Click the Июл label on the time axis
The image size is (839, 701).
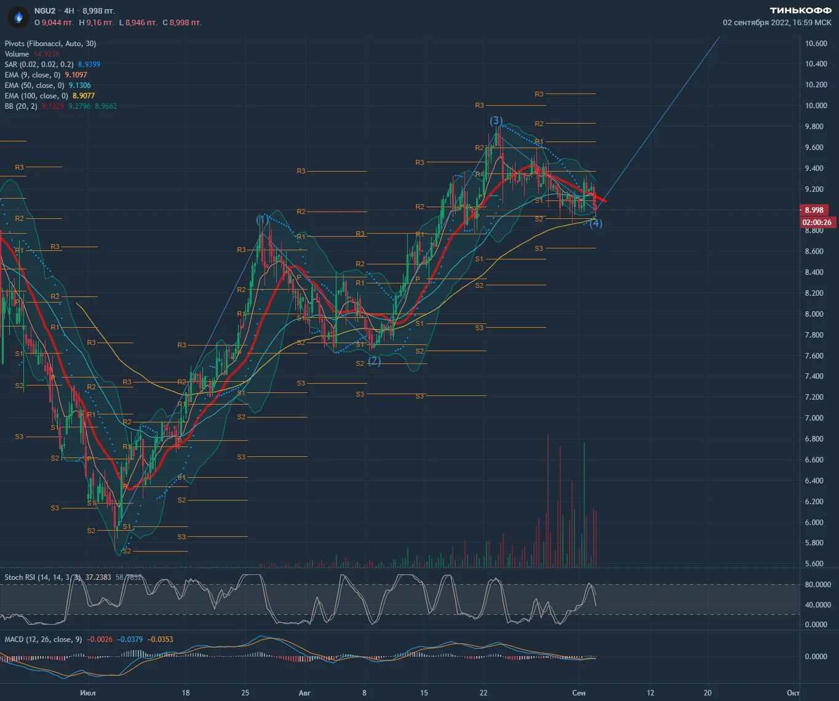click(88, 692)
